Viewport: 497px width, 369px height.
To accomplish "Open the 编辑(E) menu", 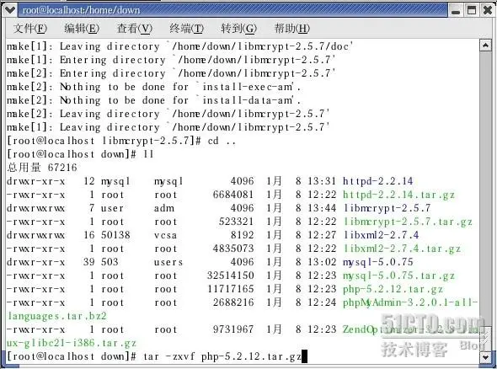I will 82,29.
